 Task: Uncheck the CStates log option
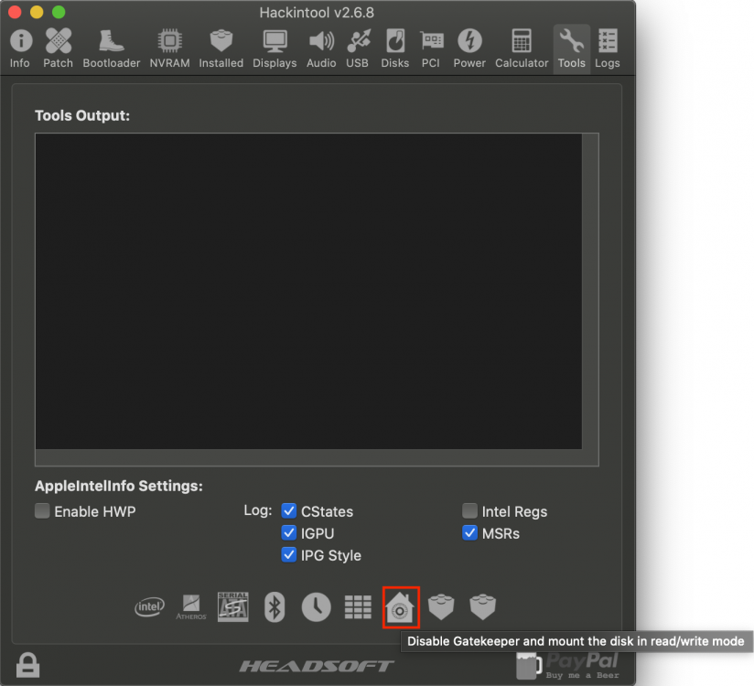click(288, 510)
